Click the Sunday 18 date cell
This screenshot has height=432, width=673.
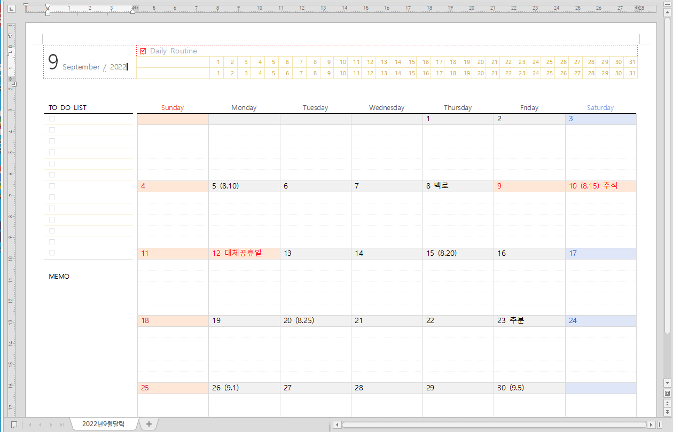tap(173, 321)
